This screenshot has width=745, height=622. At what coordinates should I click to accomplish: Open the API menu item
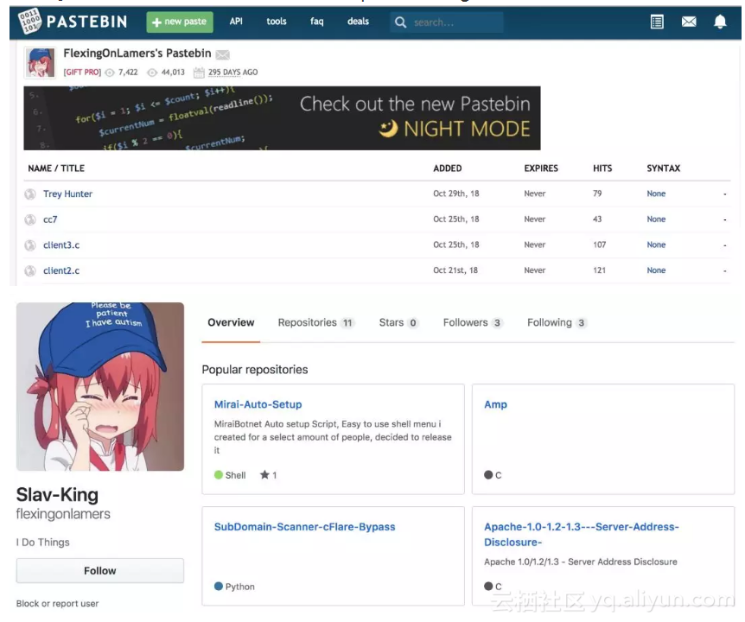click(x=236, y=22)
